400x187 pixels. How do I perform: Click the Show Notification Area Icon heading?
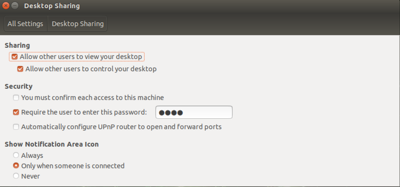click(52, 144)
